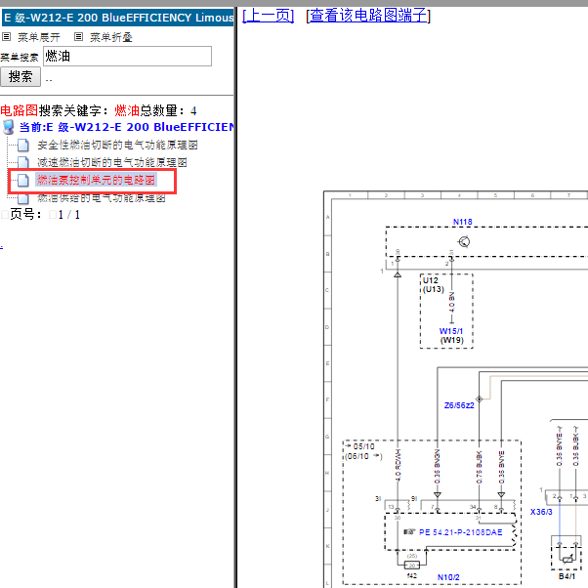The image size is (588, 588).
Task: Open the 上一页 previous page link
Action: point(269,16)
